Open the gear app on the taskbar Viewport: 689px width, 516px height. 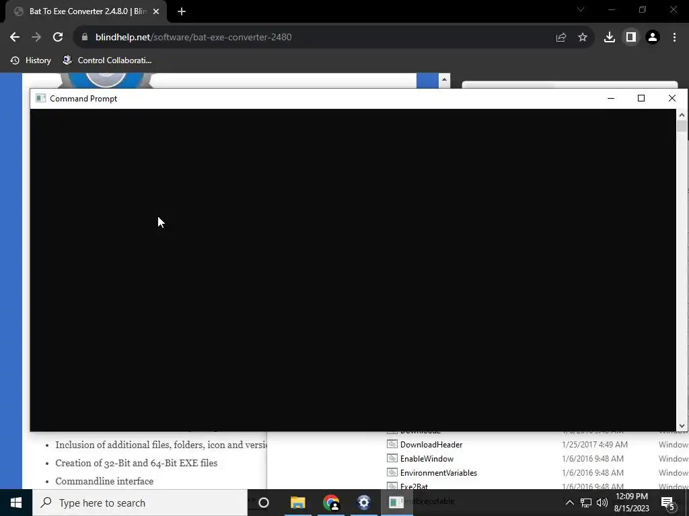pos(364,503)
